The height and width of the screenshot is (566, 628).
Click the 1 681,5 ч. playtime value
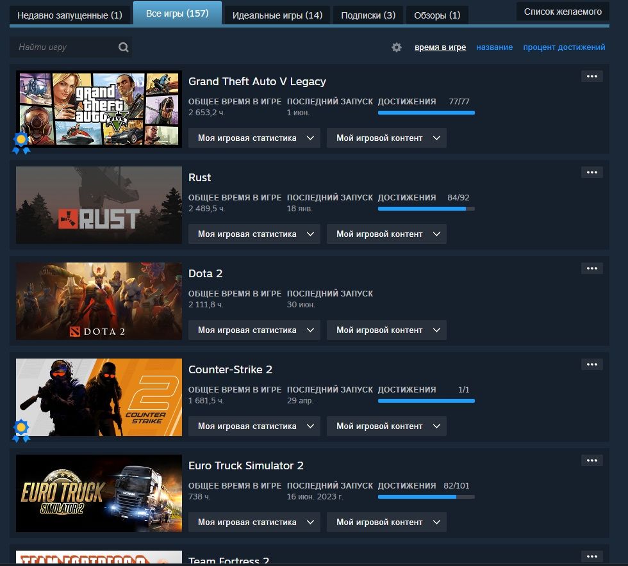(x=206, y=401)
